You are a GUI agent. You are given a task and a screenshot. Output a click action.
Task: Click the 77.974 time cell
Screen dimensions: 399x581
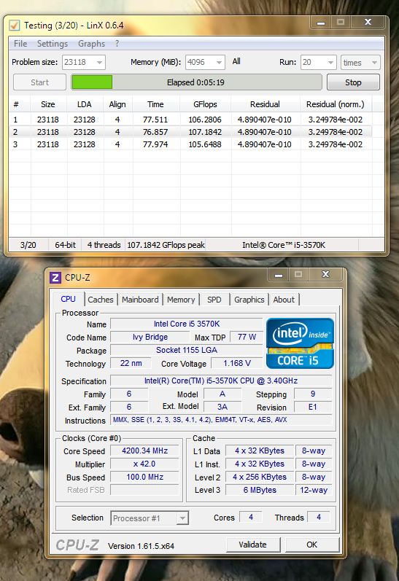coord(155,144)
